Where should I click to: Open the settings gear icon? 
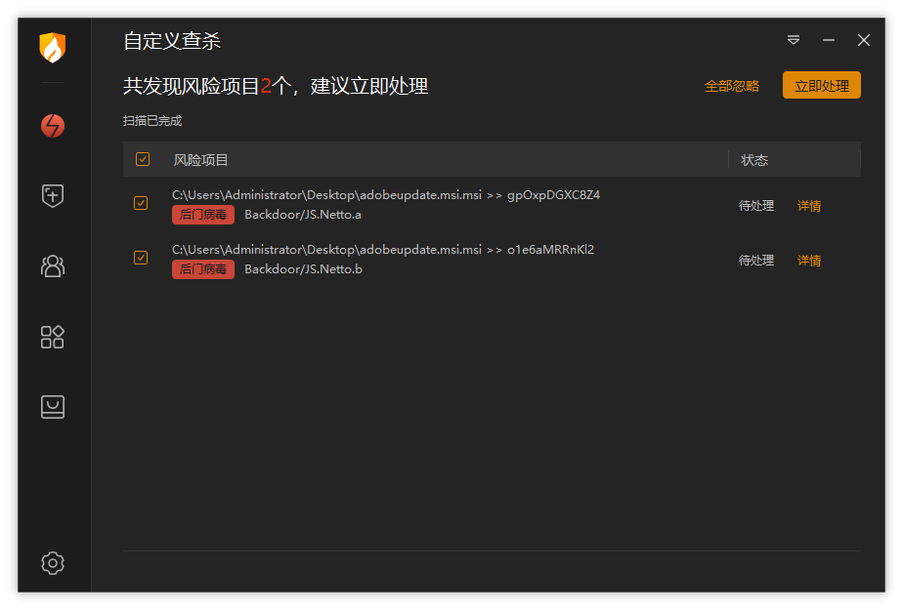point(53,563)
